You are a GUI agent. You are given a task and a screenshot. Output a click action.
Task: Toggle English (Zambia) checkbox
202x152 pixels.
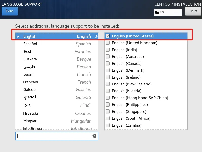108,125
